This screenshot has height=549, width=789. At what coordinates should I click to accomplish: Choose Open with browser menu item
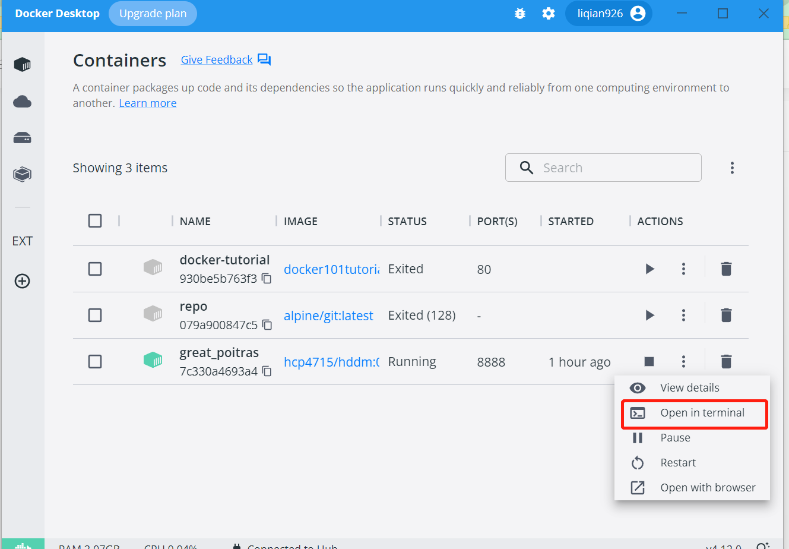(x=692, y=488)
